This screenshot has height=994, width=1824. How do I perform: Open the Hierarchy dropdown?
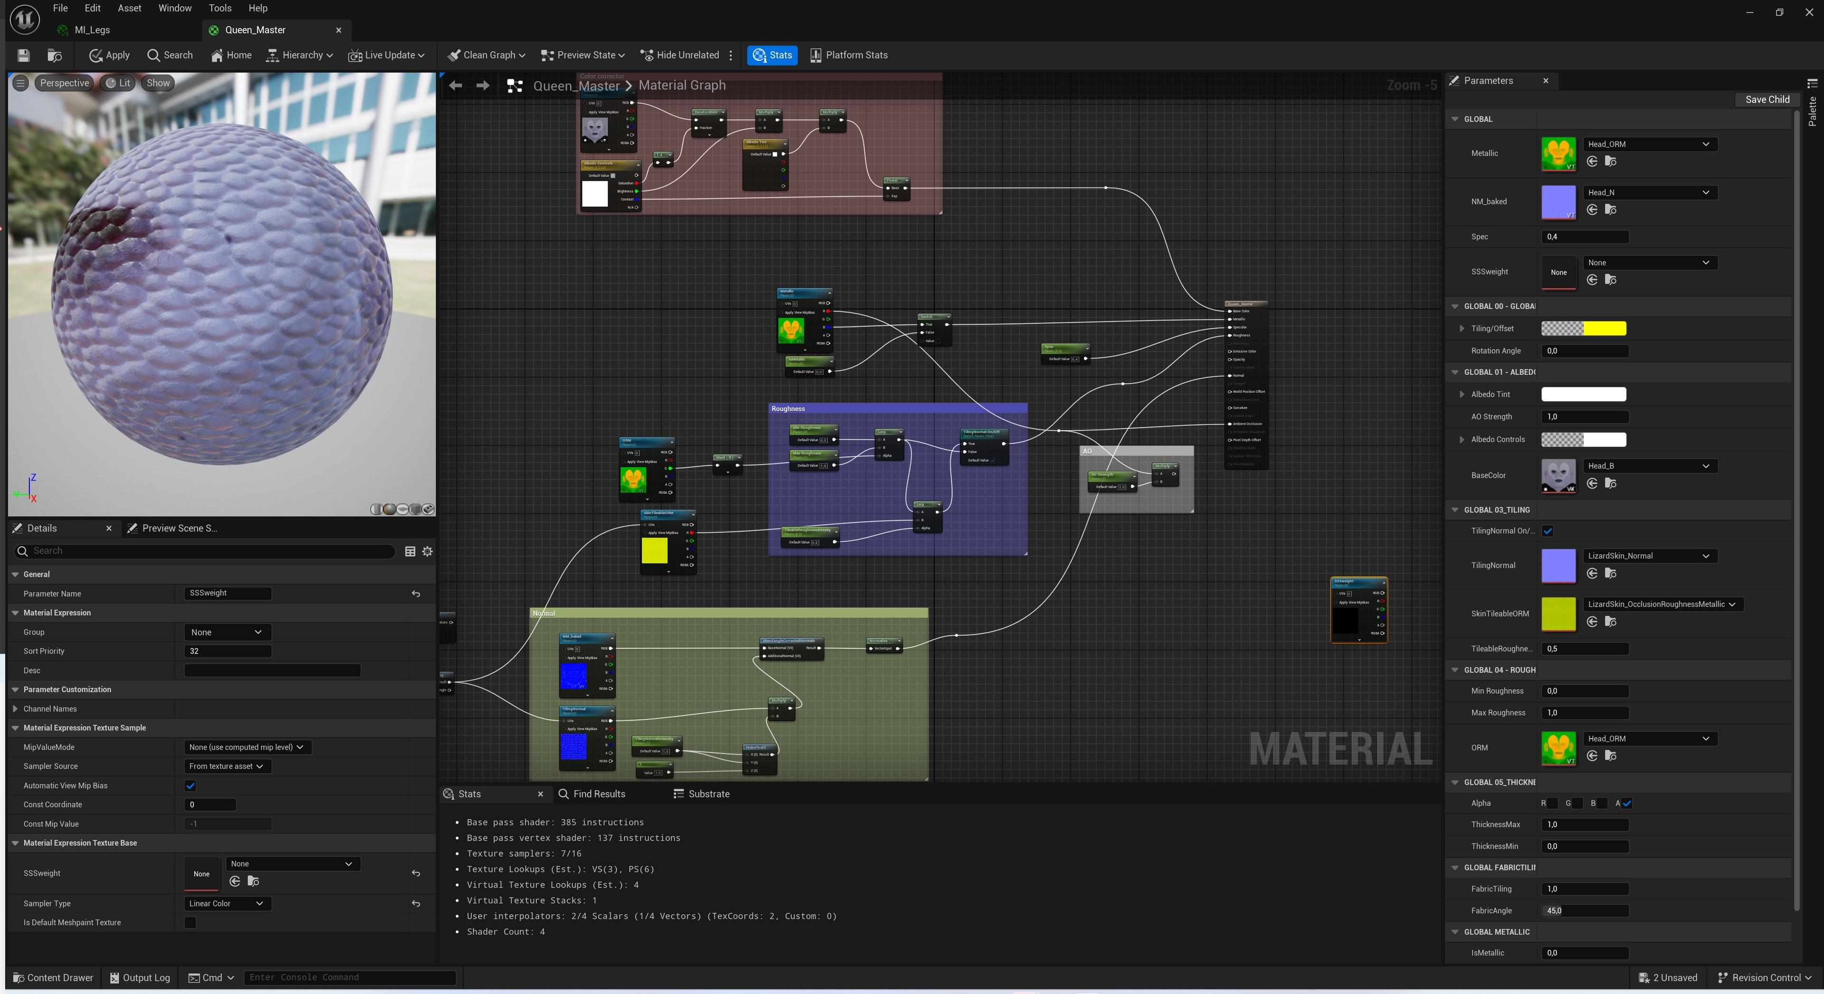(x=299, y=55)
